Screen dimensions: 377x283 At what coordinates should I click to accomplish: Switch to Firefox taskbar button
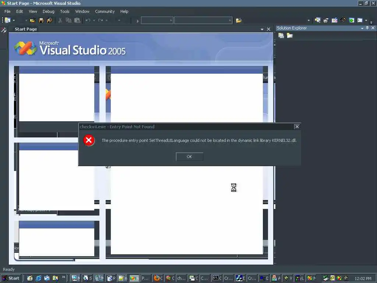tap(158, 278)
